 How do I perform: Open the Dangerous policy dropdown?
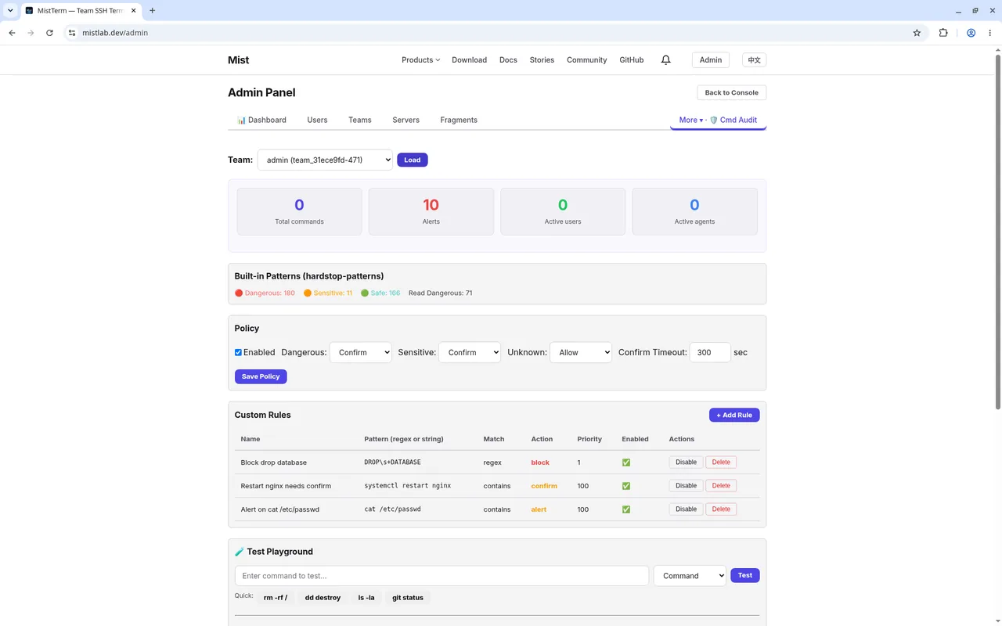click(x=361, y=352)
